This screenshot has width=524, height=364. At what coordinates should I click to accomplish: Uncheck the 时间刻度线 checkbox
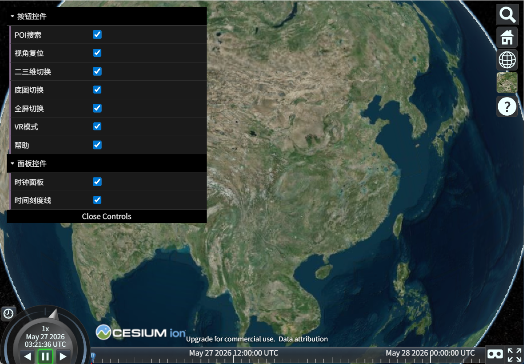pyautogui.click(x=97, y=200)
